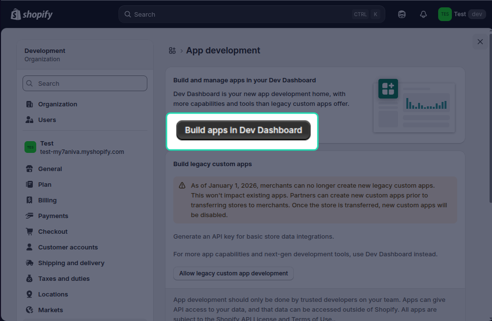Open Shipping and delivery settings
Screen dimensions: 492x321
point(85,263)
